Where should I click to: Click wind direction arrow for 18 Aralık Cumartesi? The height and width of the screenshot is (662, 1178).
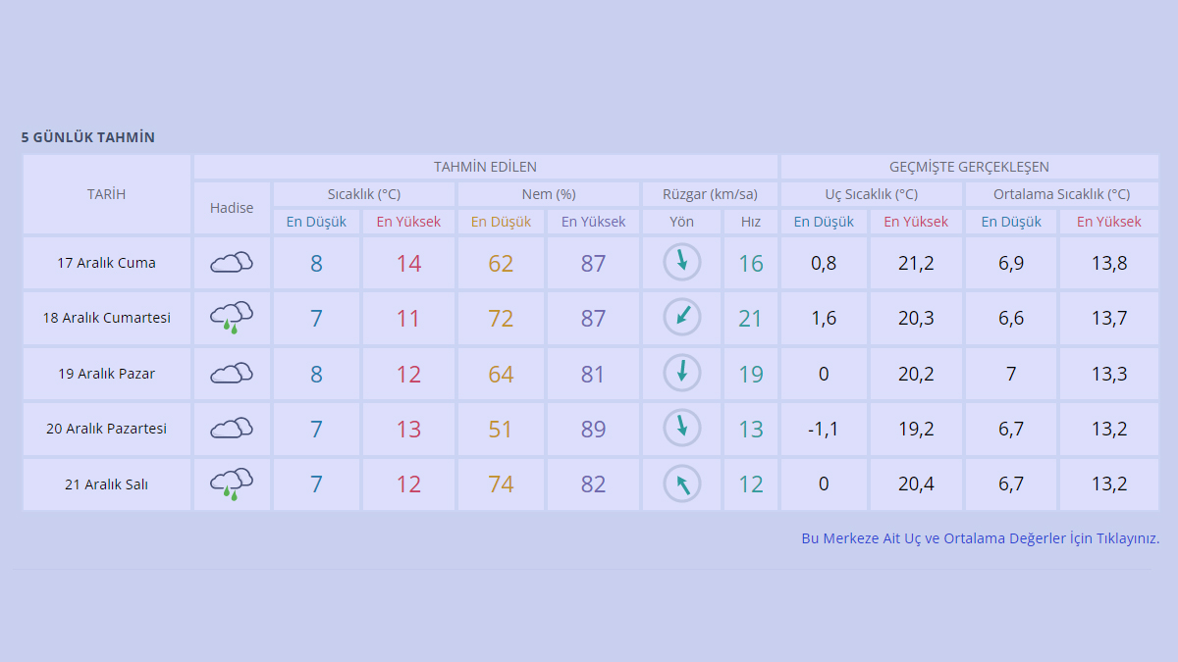681,318
